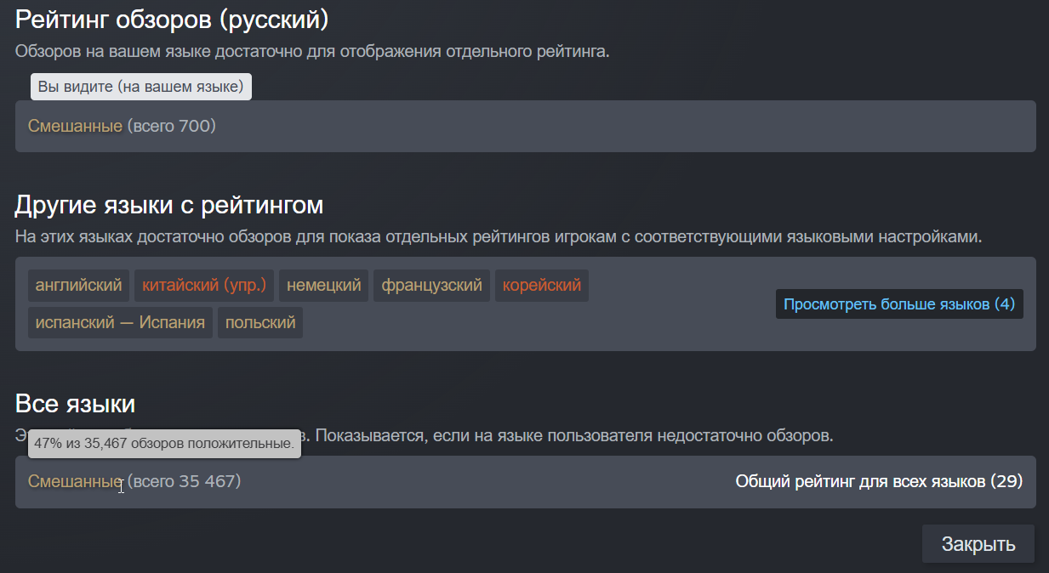Viewport: 1049px width, 573px height.
Task: Click Общий рейтинг для всех языков (29)
Action: coord(878,482)
